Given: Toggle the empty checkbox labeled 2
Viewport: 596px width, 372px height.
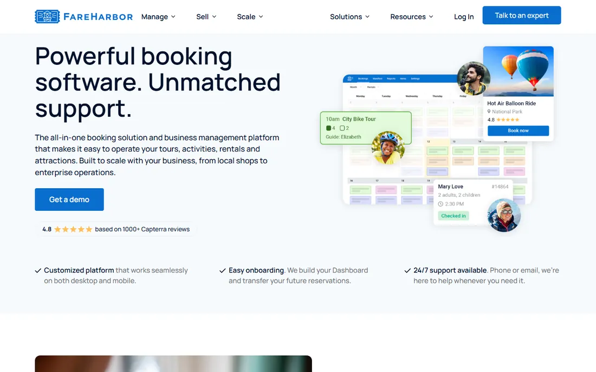Looking at the screenshot, I should (342, 128).
